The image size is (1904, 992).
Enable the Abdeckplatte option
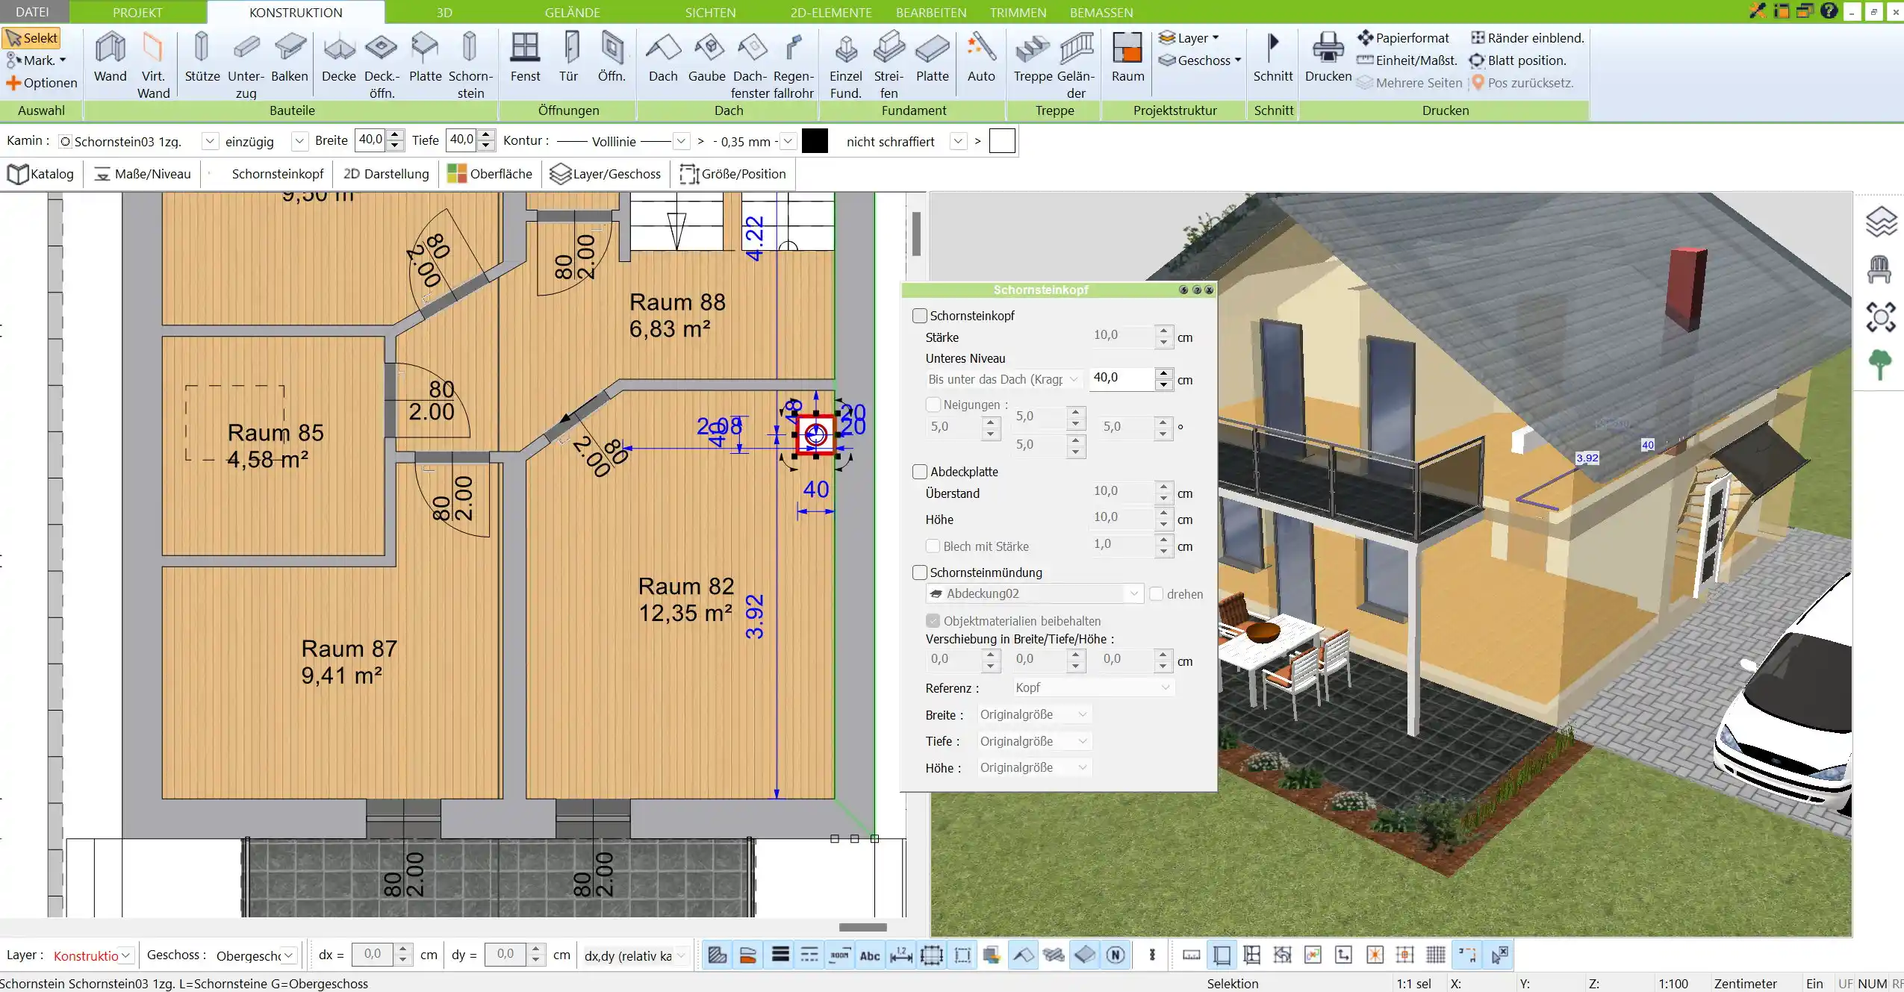pos(920,471)
